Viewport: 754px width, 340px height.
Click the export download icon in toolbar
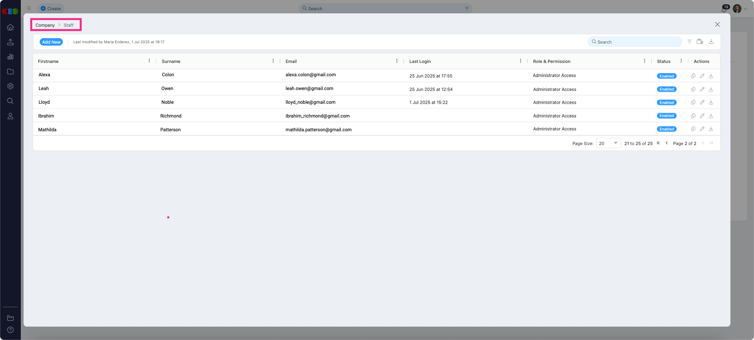tap(711, 42)
